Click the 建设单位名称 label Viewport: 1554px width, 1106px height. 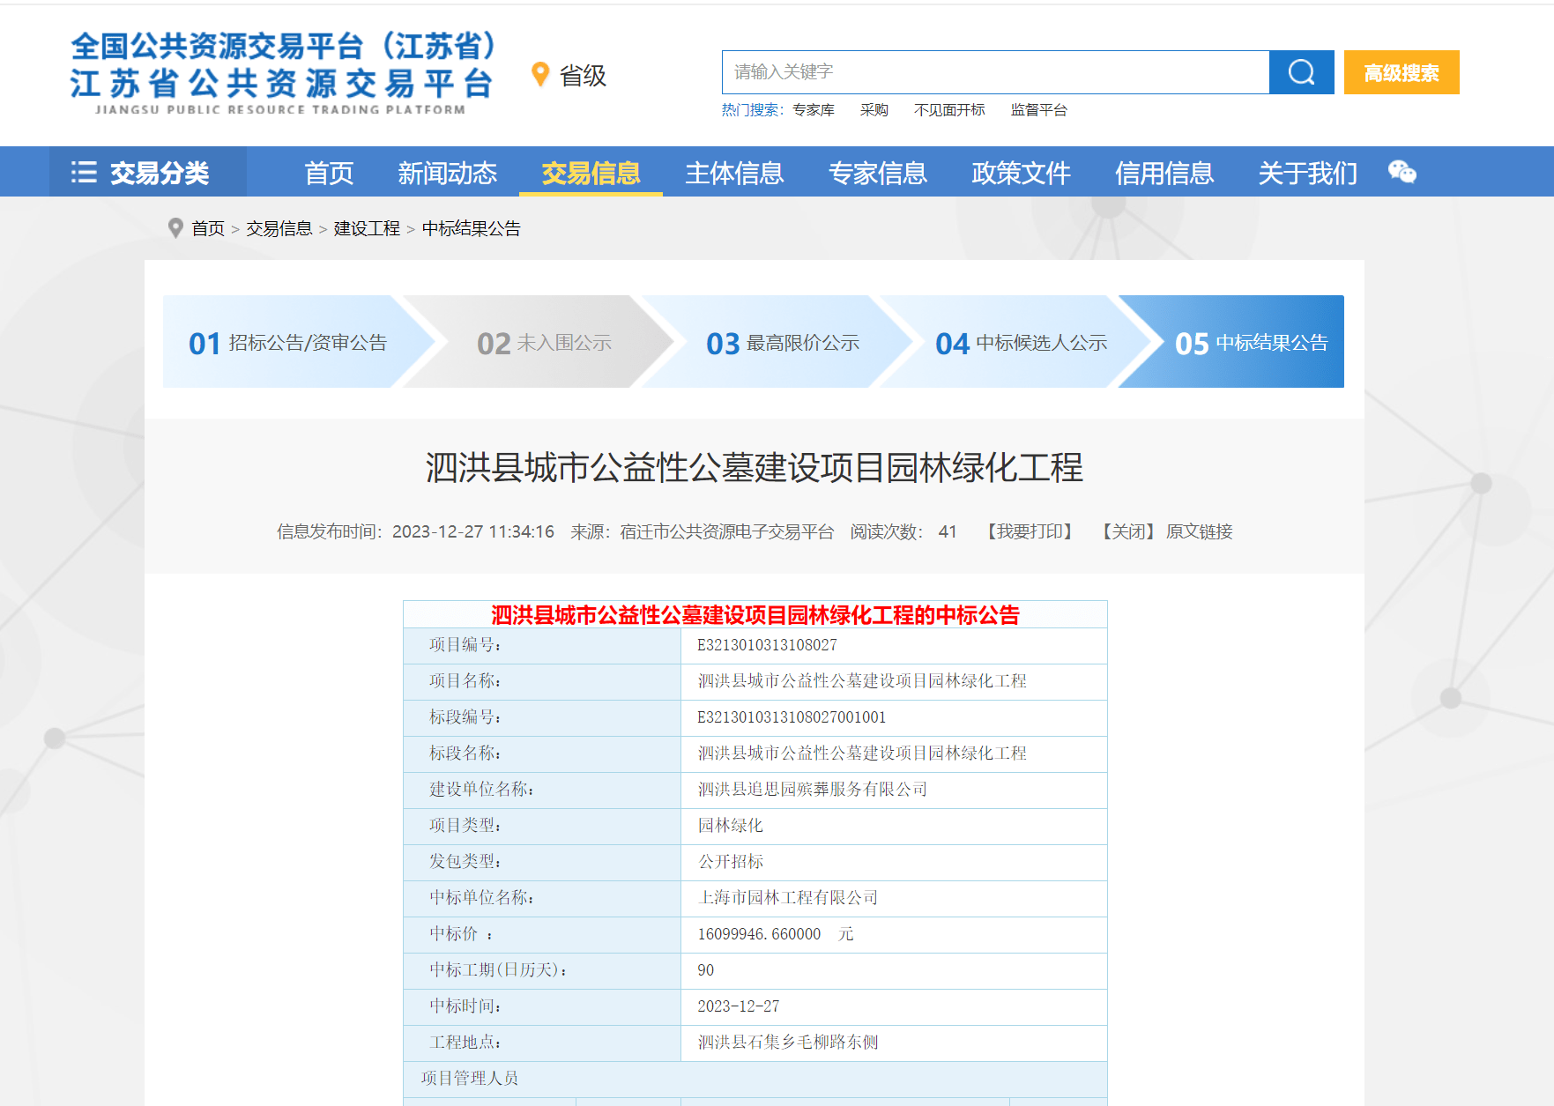[482, 790]
